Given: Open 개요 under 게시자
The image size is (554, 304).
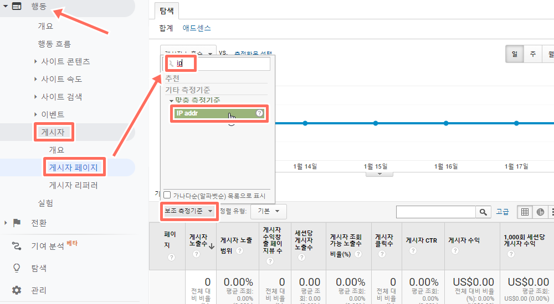Looking at the screenshot, I should (x=57, y=150).
